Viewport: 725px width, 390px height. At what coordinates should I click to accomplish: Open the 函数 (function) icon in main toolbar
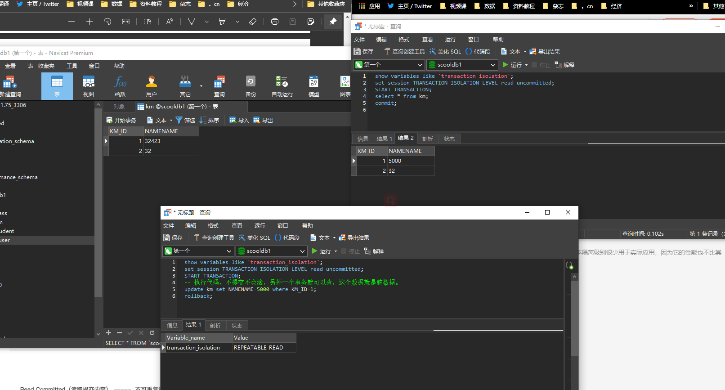pyautogui.click(x=120, y=86)
